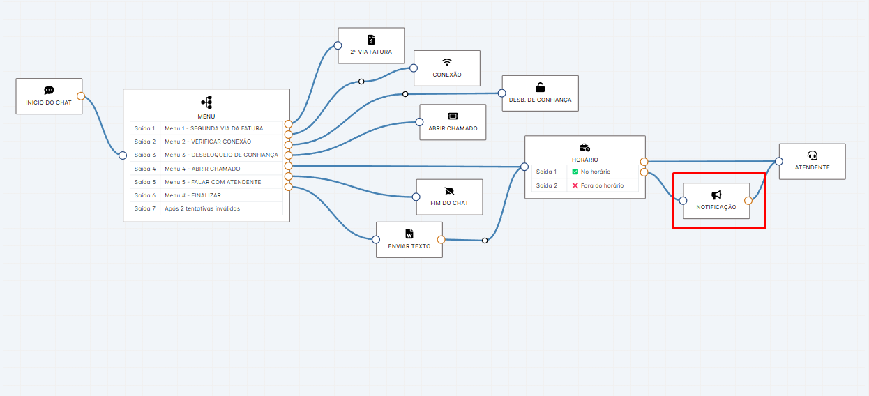Select the megaphone icon on NOTIFICAÇÃO
869x396 pixels.
tap(716, 195)
